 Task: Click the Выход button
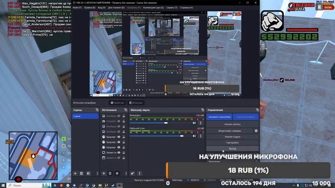click(x=232, y=148)
